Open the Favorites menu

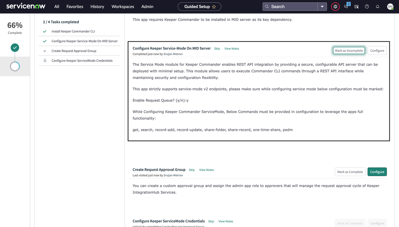coord(75,7)
